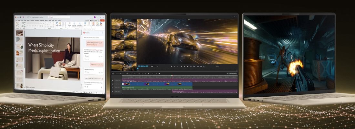This screenshot has width=355, height=129.
Task: Open the Transitions tab in PowerPoint
Action: [x=32, y=20]
